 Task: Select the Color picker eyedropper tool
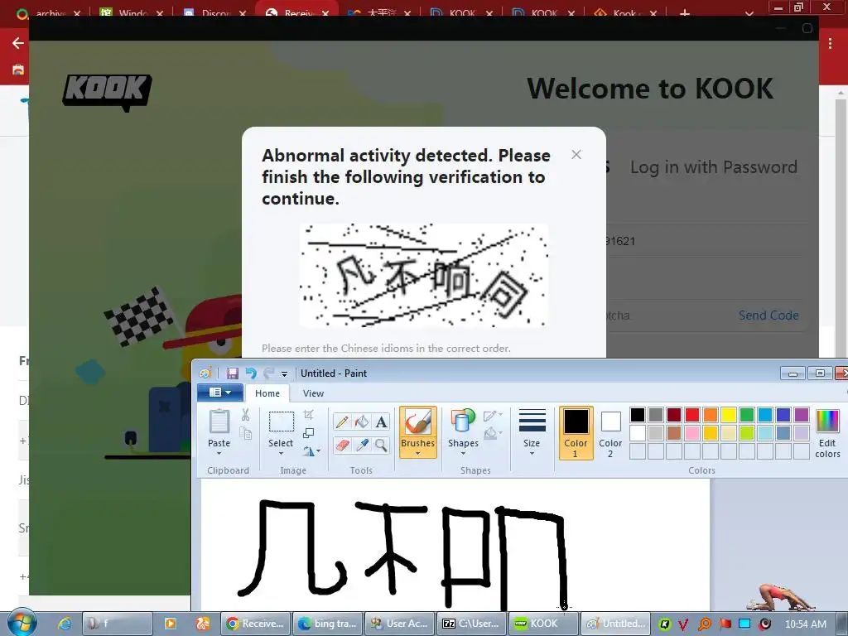click(361, 445)
